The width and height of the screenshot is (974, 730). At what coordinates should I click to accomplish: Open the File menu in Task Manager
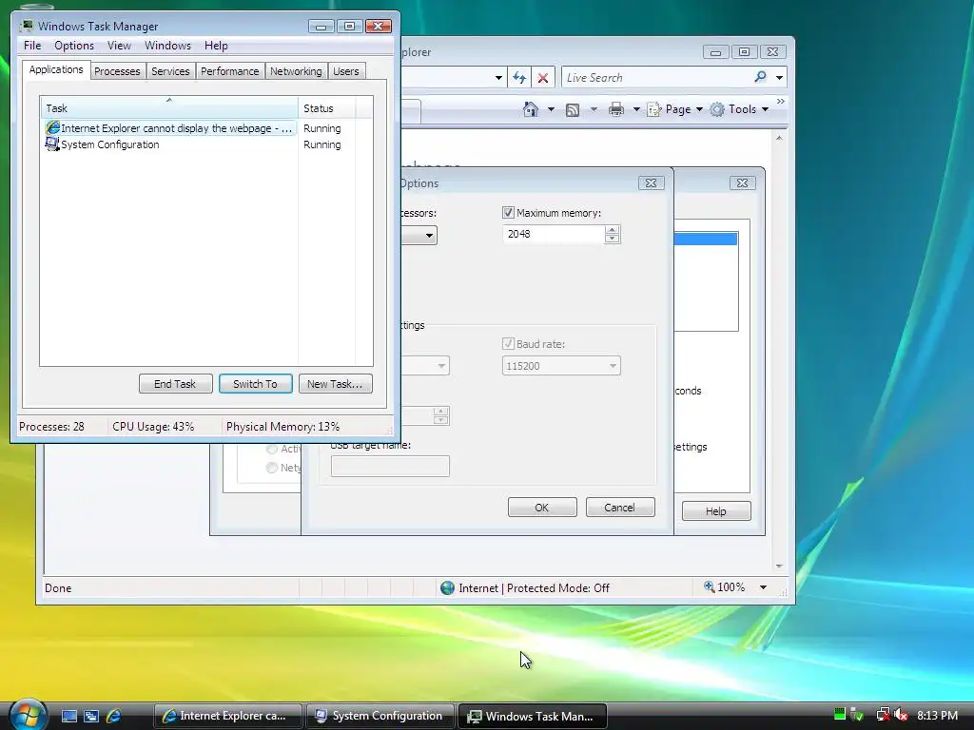(32, 46)
